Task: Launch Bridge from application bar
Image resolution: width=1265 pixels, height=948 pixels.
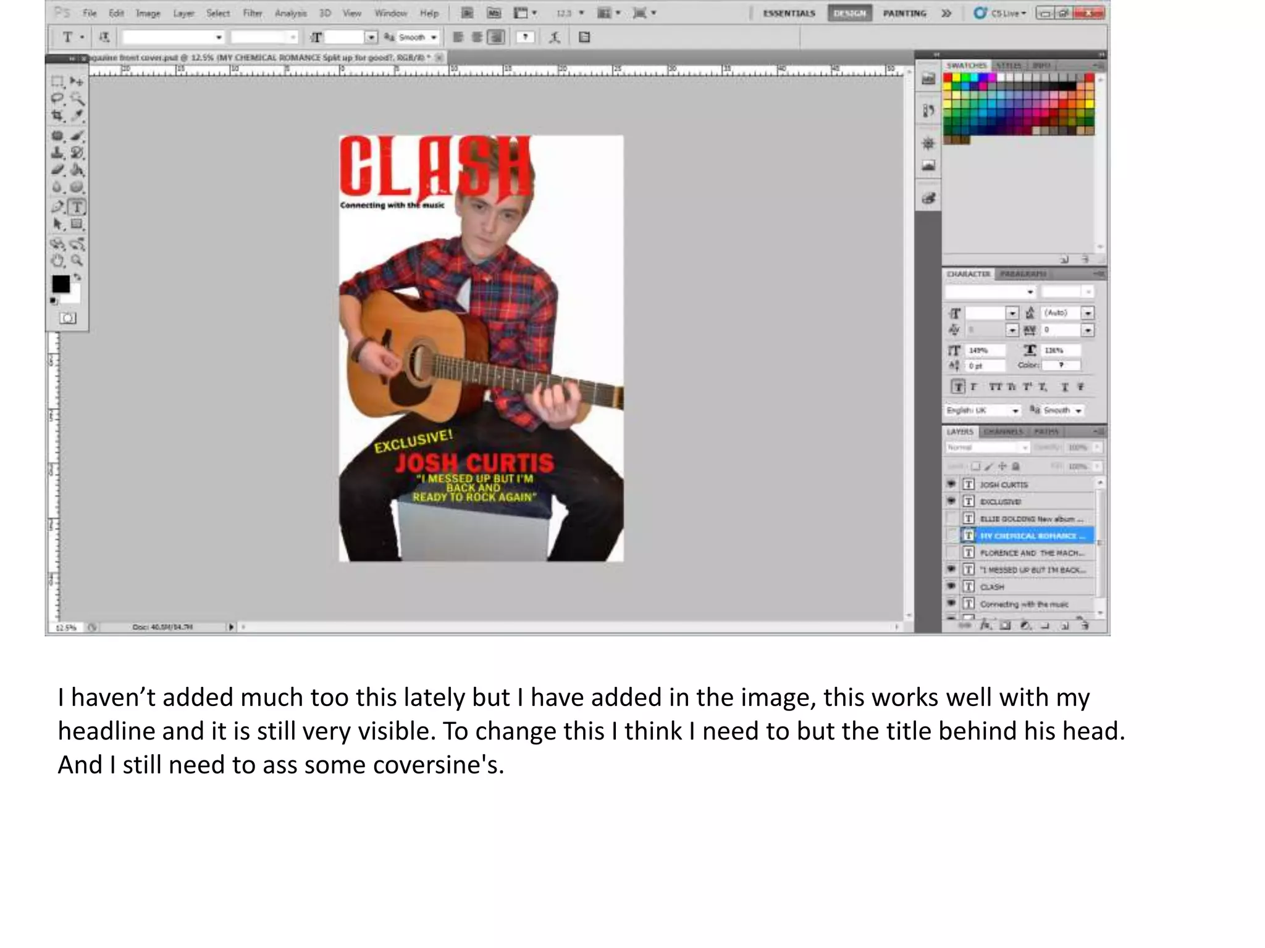Action: (468, 13)
